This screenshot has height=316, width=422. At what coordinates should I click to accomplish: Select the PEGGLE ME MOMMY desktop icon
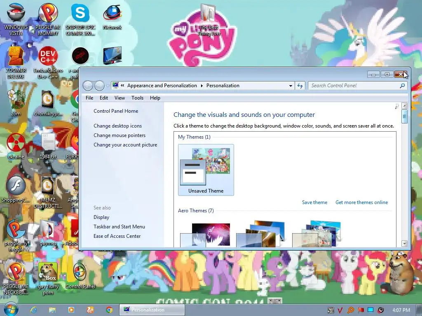48,19
